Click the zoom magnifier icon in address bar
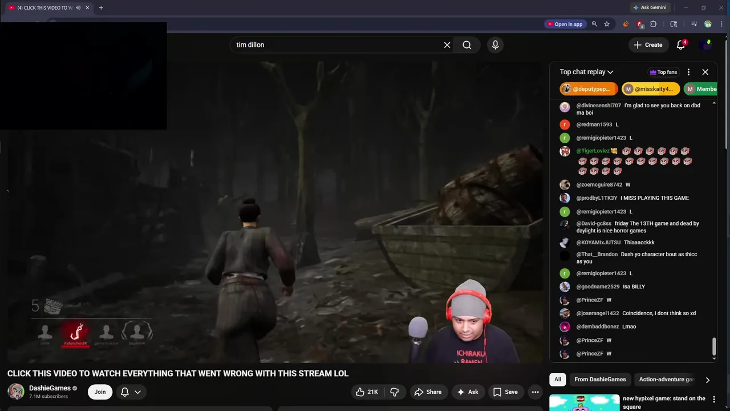Viewport: 730px width, 411px height. (x=594, y=24)
